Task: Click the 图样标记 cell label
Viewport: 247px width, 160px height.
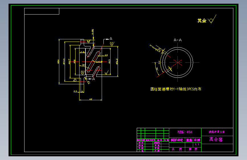Action: click(177, 140)
